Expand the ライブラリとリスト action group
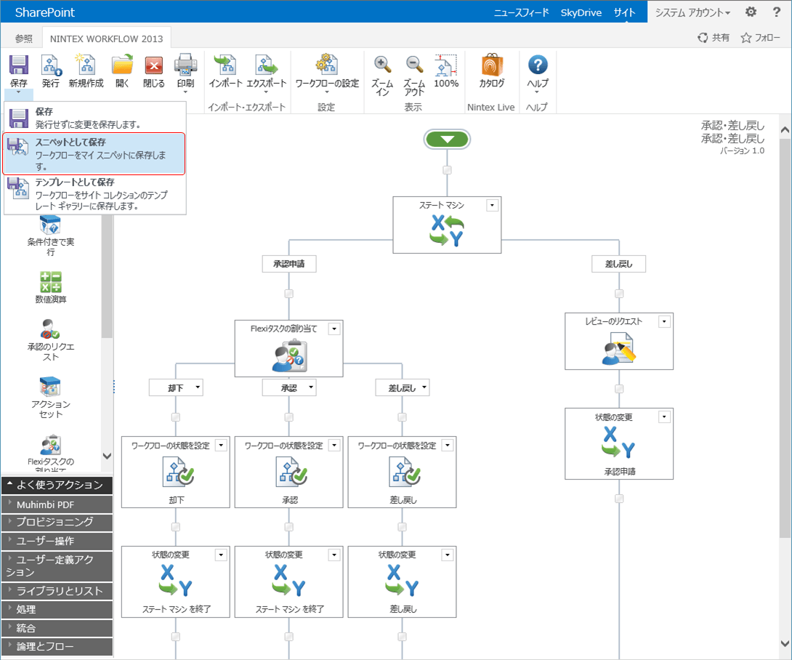This screenshot has width=792, height=660. [57, 591]
